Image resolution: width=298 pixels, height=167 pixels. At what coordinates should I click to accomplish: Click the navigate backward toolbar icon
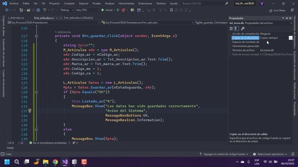7,10
